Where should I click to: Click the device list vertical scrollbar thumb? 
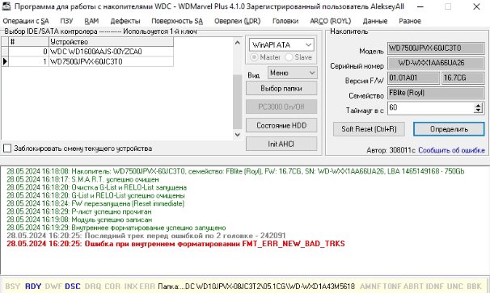238,102
